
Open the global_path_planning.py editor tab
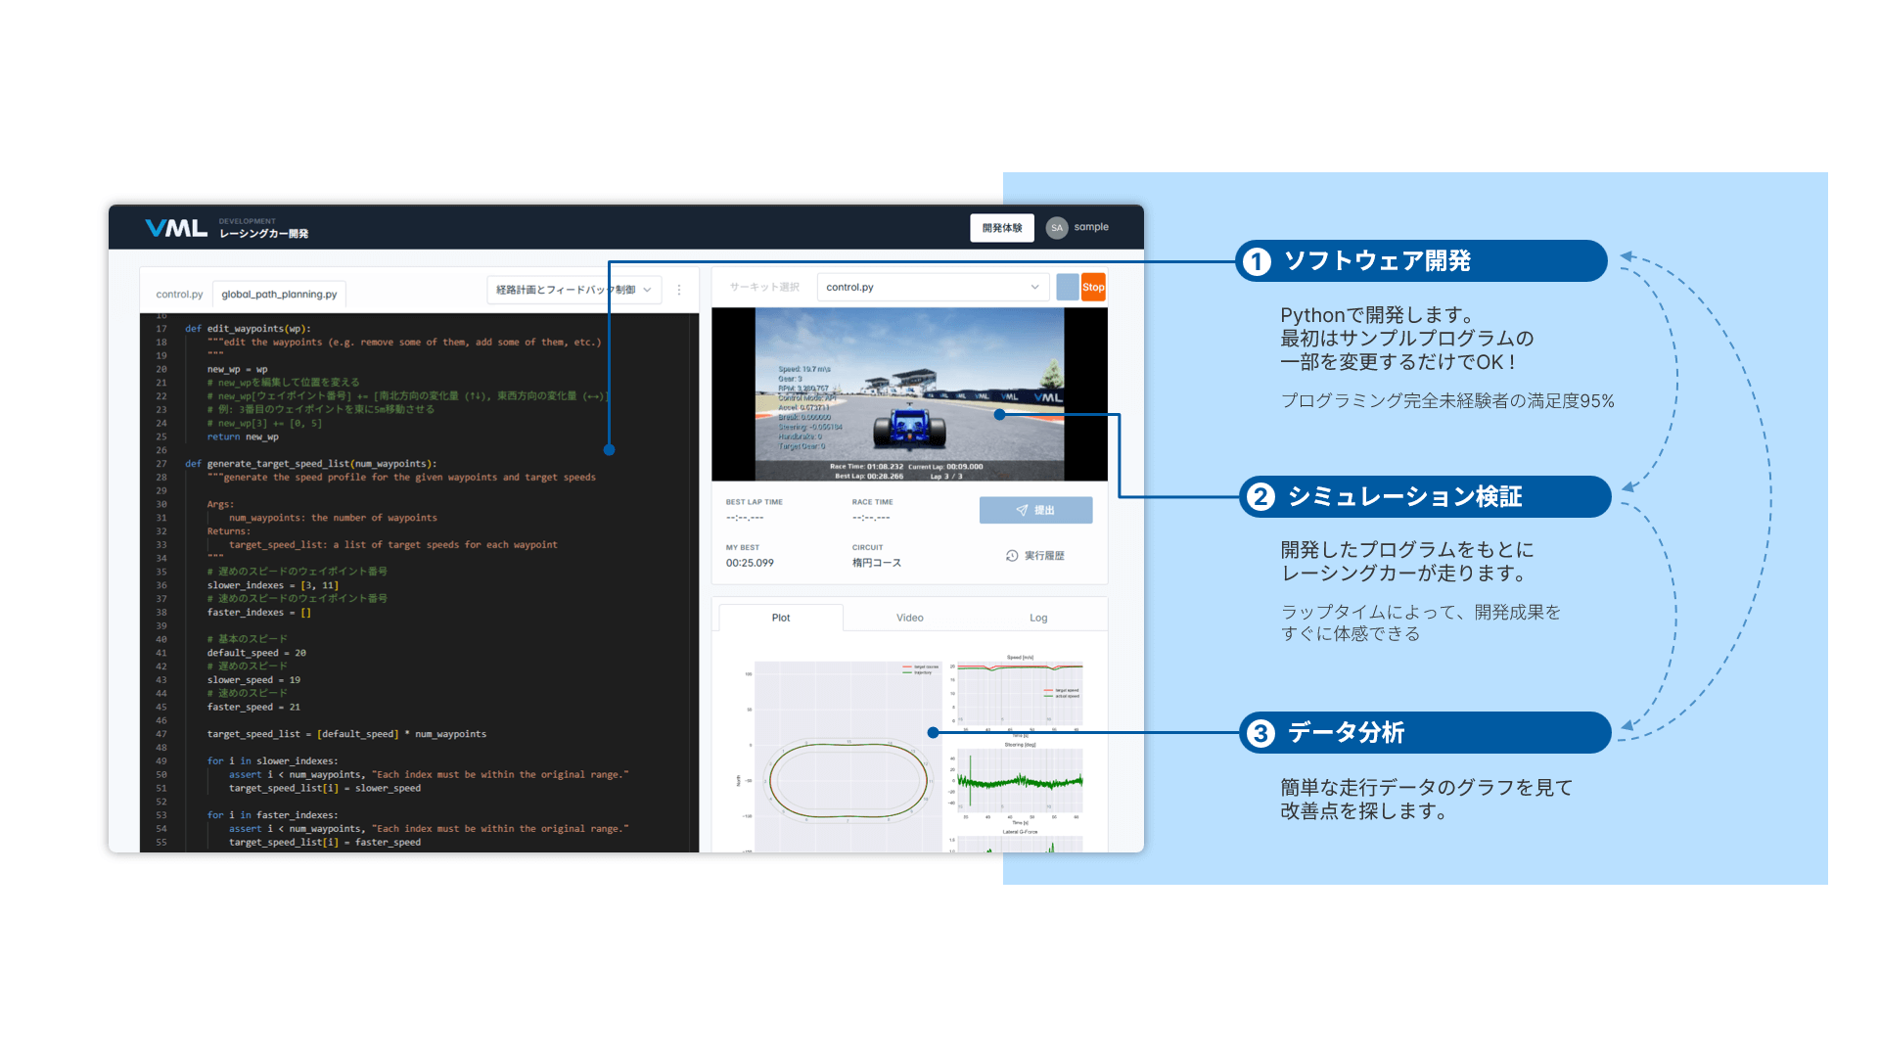pos(278,292)
